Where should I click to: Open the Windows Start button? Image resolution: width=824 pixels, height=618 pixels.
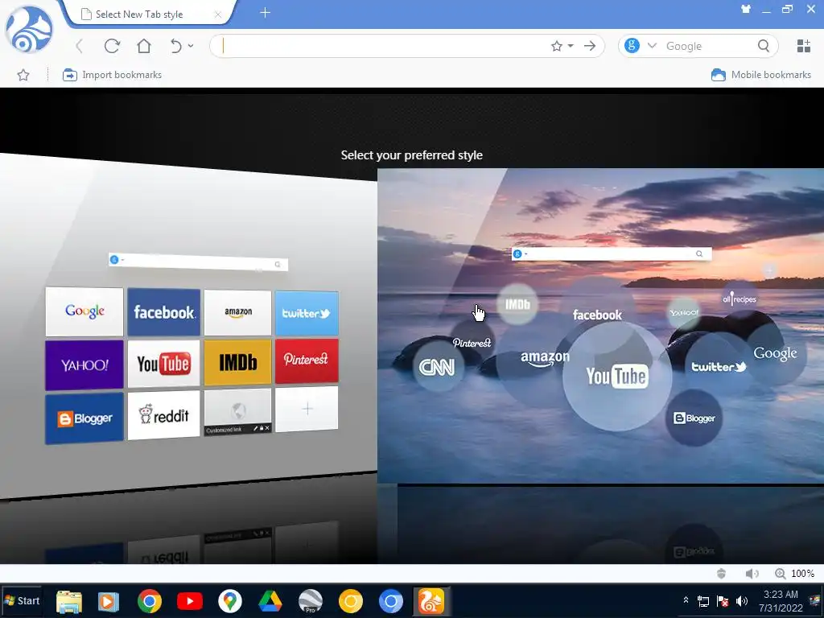pyautogui.click(x=22, y=600)
